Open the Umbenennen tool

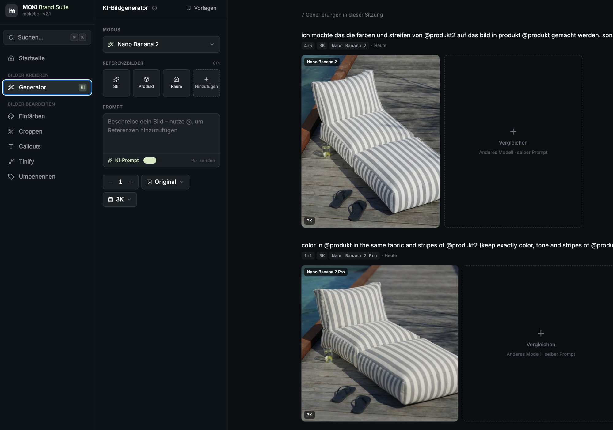pyautogui.click(x=47, y=177)
